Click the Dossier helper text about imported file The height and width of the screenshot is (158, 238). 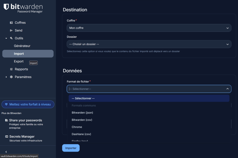[123, 51]
